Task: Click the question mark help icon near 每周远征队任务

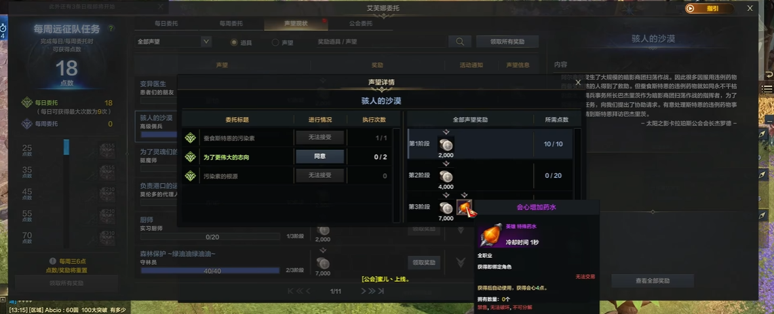Action: tap(111, 29)
